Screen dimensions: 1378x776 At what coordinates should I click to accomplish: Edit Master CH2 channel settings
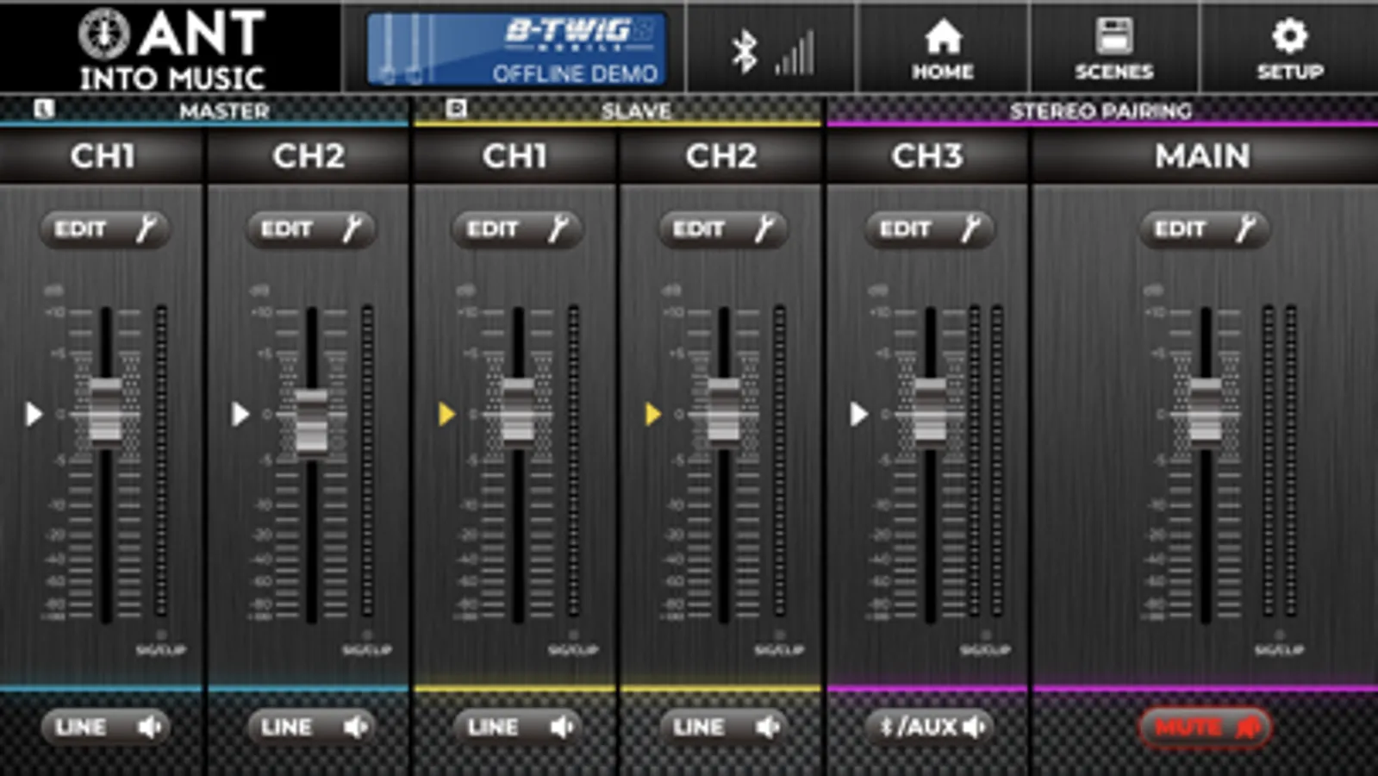coord(311,229)
